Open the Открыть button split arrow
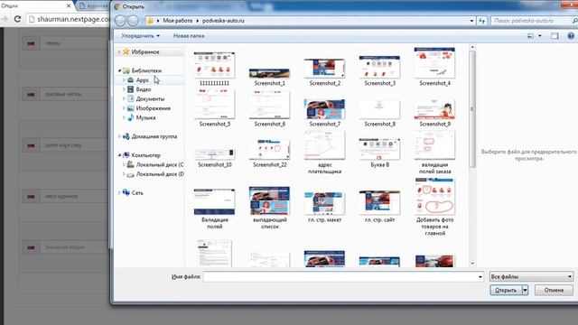 pos(525,291)
